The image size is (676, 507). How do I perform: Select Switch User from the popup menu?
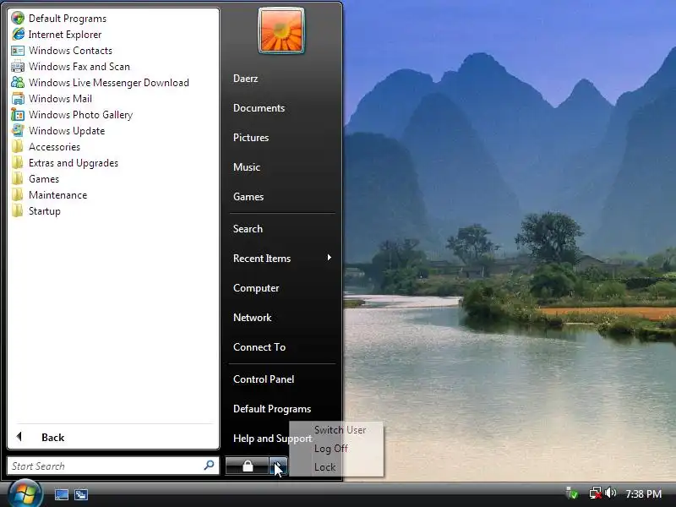(341, 430)
